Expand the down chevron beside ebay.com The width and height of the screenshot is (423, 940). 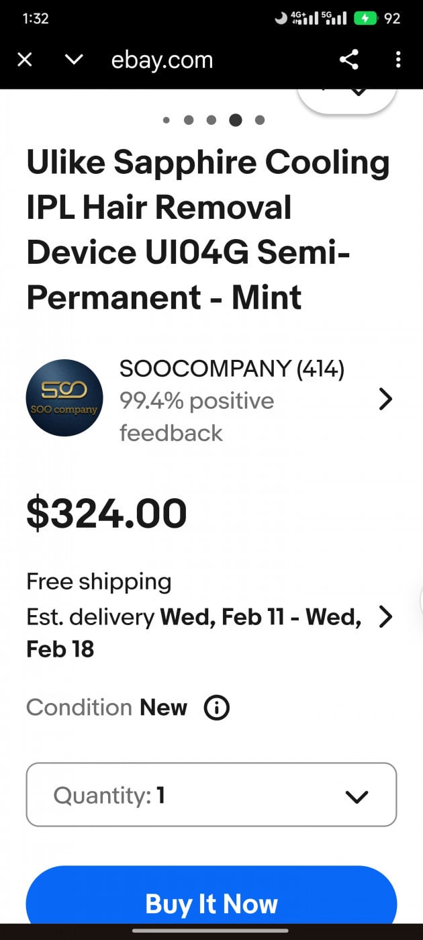(x=74, y=60)
